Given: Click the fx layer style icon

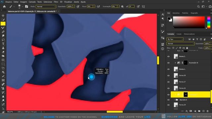Looking at the screenshot, I should pyautogui.click(x=187, y=111).
